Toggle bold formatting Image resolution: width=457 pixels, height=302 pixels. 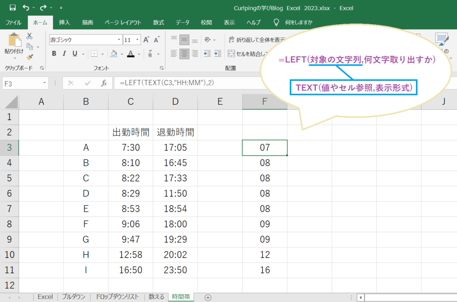[54, 54]
